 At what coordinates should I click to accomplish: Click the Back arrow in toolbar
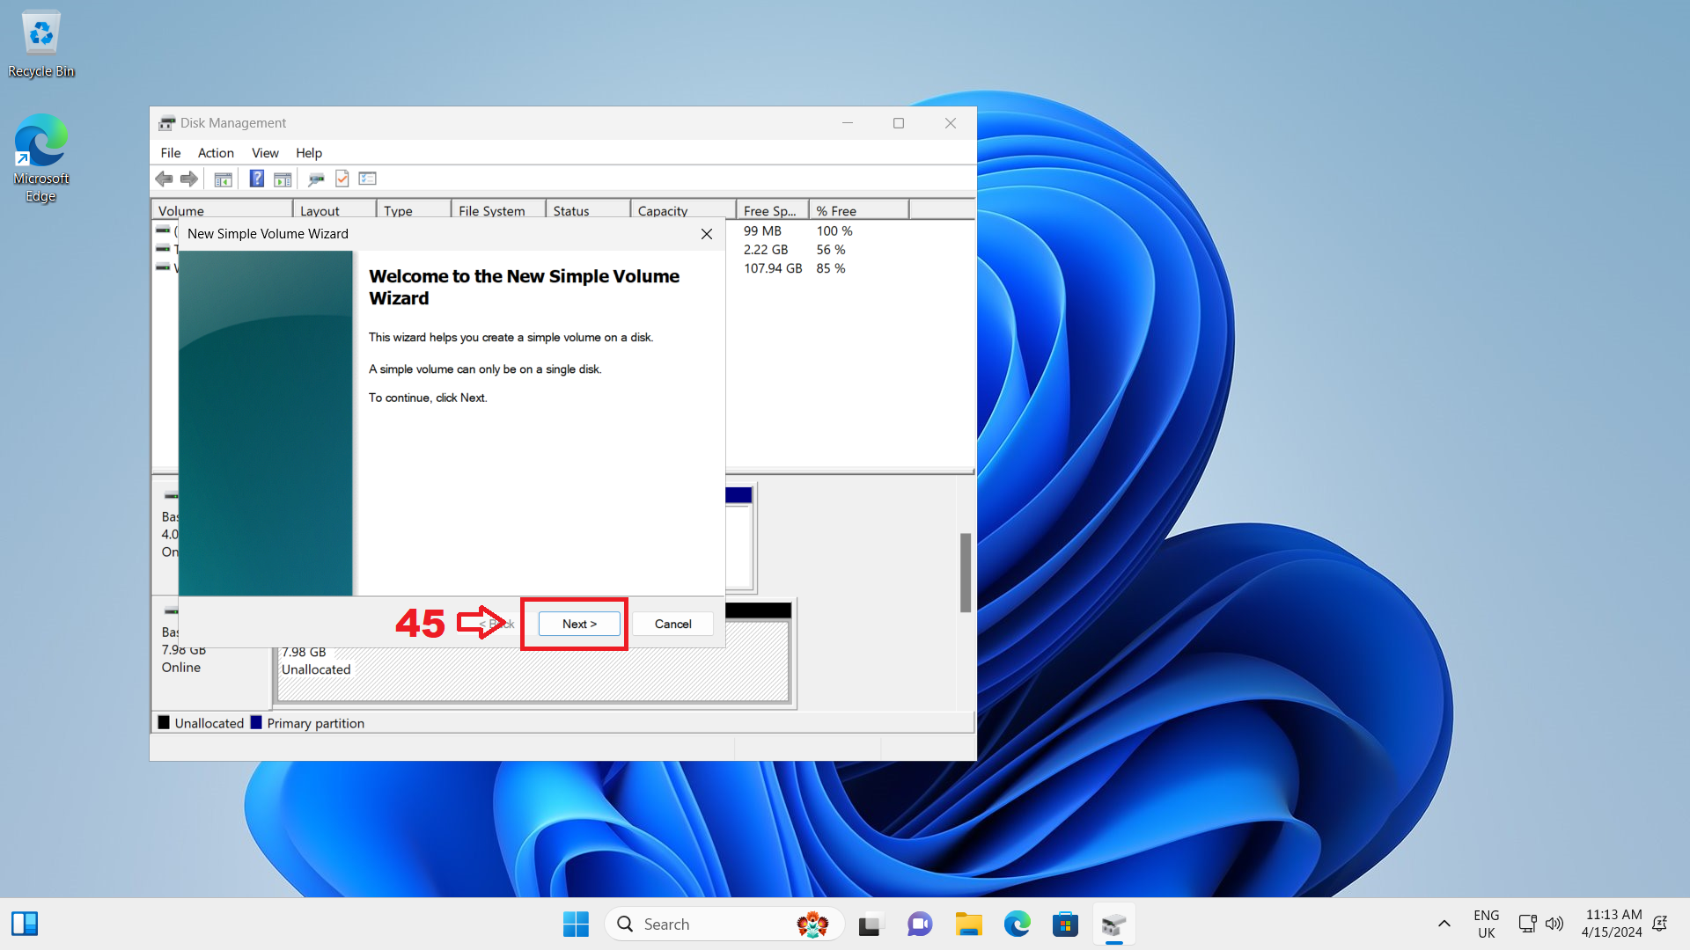164,179
